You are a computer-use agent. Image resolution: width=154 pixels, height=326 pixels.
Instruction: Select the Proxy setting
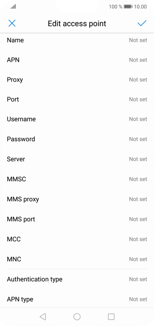click(x=77, y=79)
